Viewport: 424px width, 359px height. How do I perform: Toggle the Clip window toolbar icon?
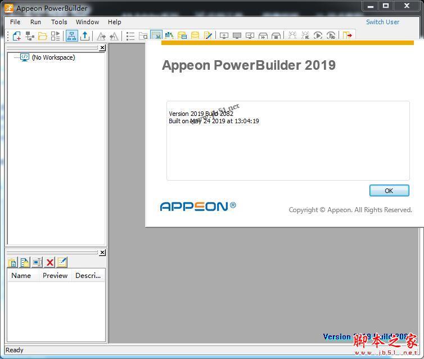click(156, 35)
